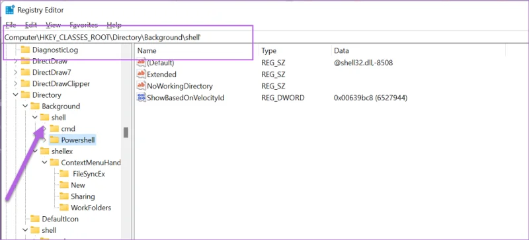This screenshot has width=529, height=240.
Task: Click the registry path address bar
Action: 264,38
